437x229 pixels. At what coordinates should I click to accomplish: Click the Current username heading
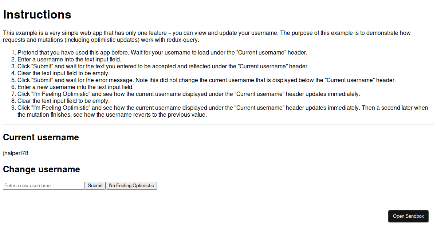pos(41,137)
